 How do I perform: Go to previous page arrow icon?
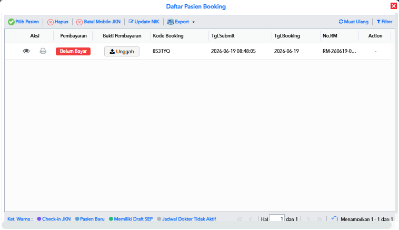click(x=251, y=219)
